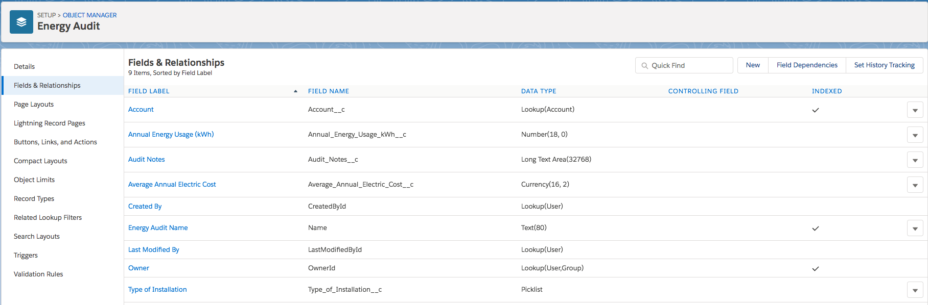
Task: Select the OwnerId field name text
Action: 321,268
